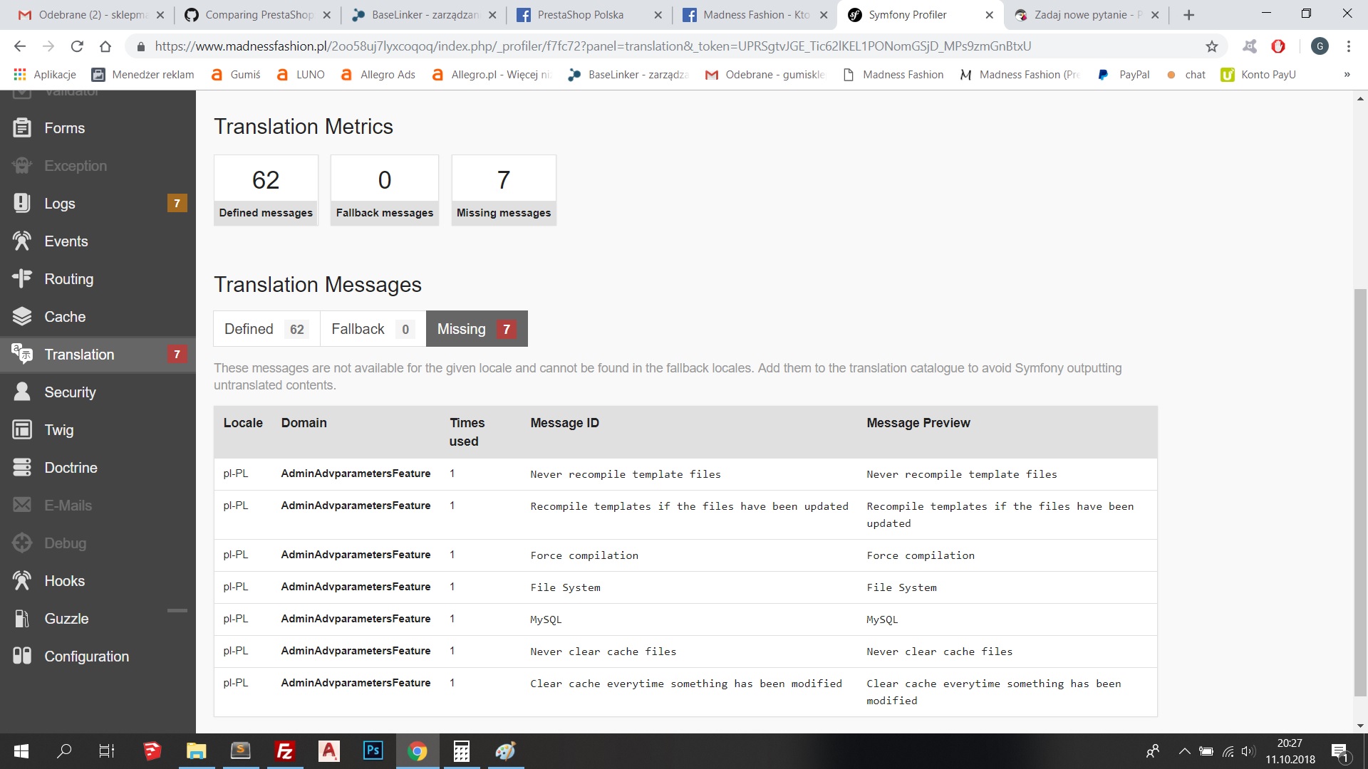Bookmark this page with star icon
The height and width of the screenshot is (769, 1368).
click(1211, 46)
